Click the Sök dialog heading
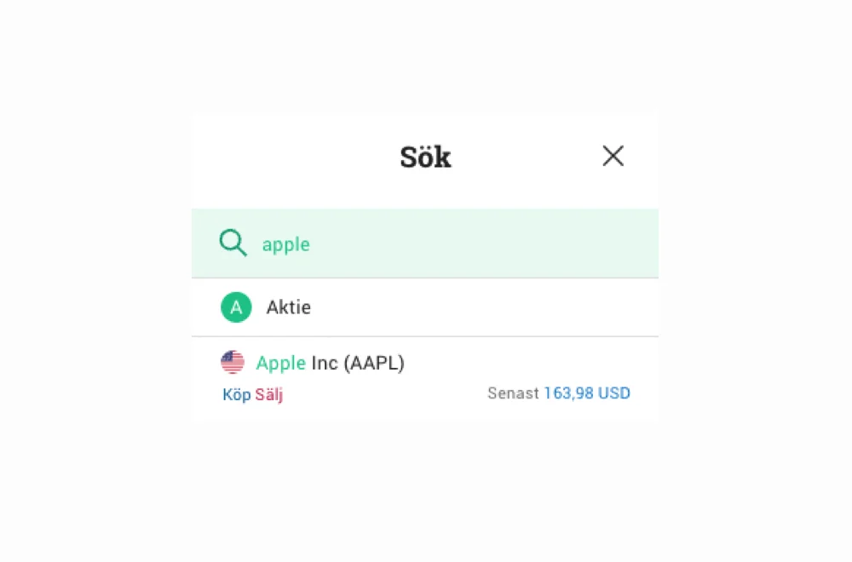The width and height of the screenshot is (852, 562). 425,158
